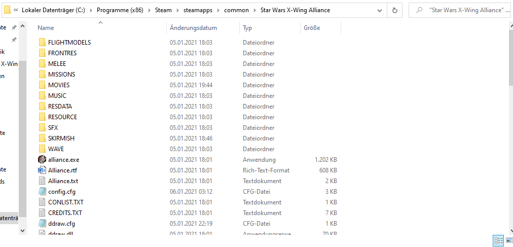Expand the arrow after Lokaler Datenträger (C:)
Image resolution: width=513 pixels, height=247 pixels.
91,10
